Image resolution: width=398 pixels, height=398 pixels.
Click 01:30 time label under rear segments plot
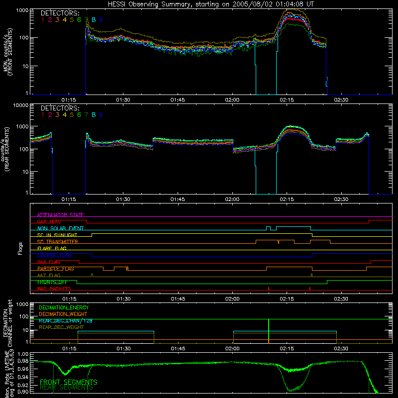click(x=123, y=199)
